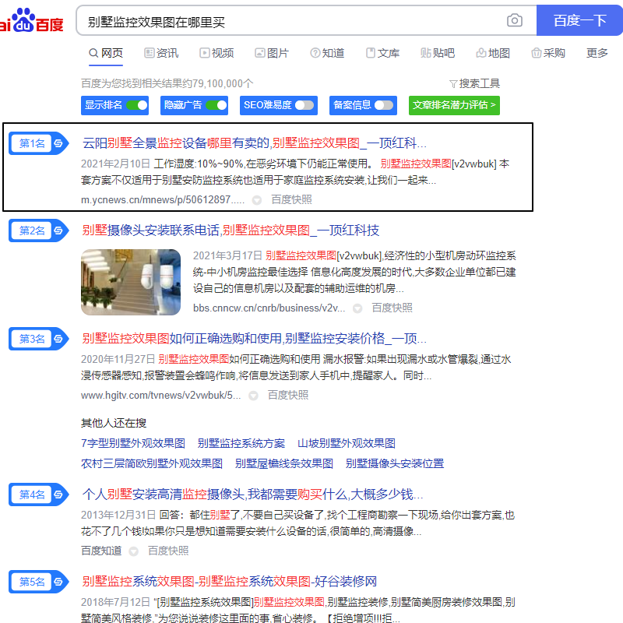Click the staircase camera thumbnail image
The width and height of the screenshot is (623, 623).
131,282
